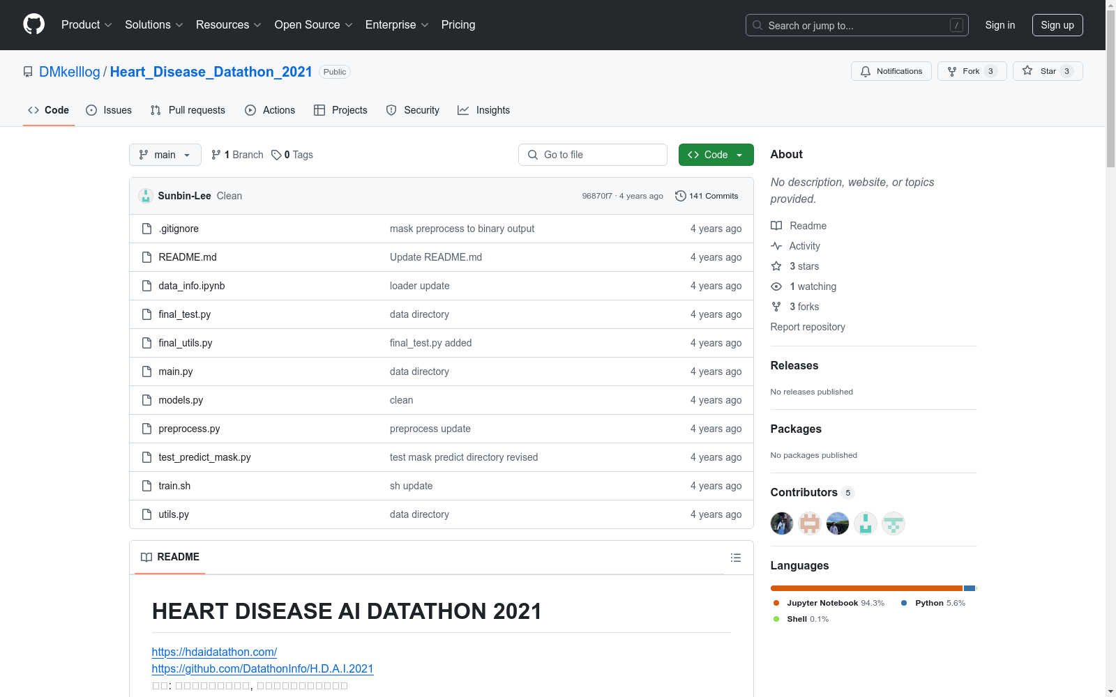Viewport: 1116px width, 697px height.
Task: Select the README tab heading
Action: (x=170, y=557)
